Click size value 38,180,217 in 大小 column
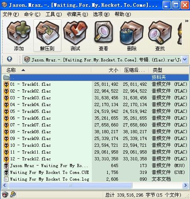Image resolution: width=190 pixels, height=199 pixels. pos(106,132)
